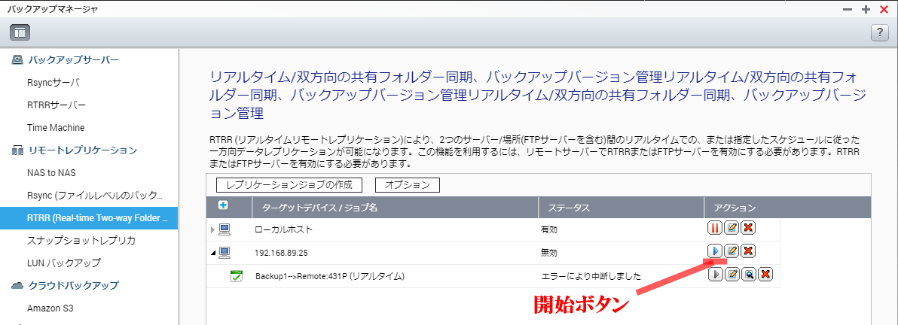The height and width of the screenshot is (325, 898).
Task: Collapse the 192.168.89.25 row
Action: 213,252
